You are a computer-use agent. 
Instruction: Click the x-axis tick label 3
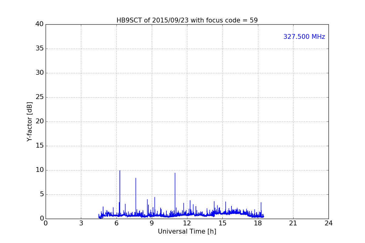pyautogui.click(x=81, y=223)
